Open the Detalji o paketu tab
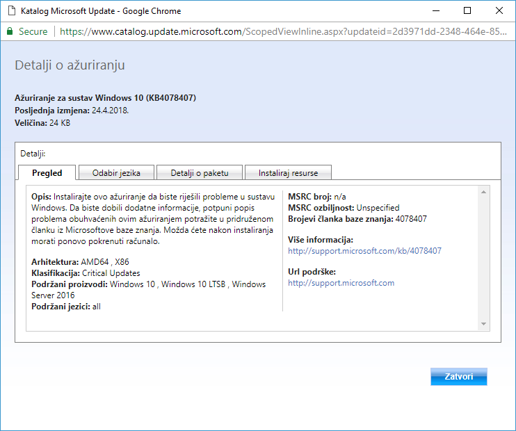The image size is (516, 431). [200, 172]
